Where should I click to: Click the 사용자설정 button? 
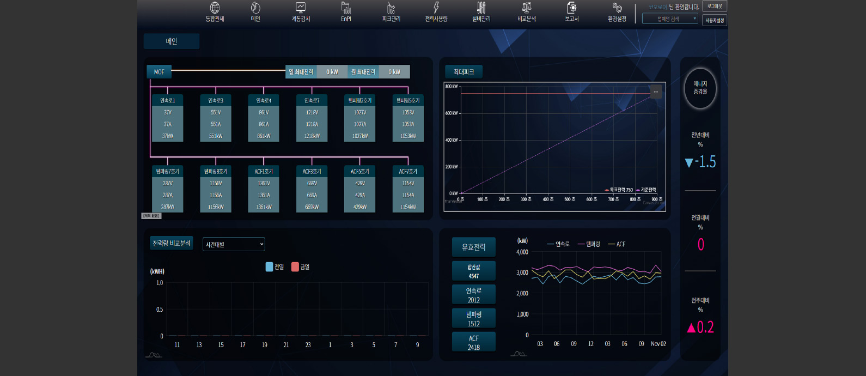[x=715, y=21]
